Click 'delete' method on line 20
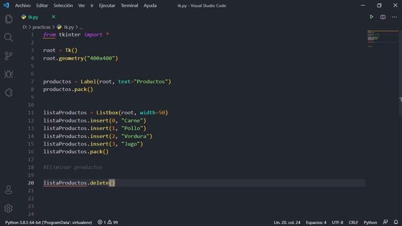 (x=99, y=183)
